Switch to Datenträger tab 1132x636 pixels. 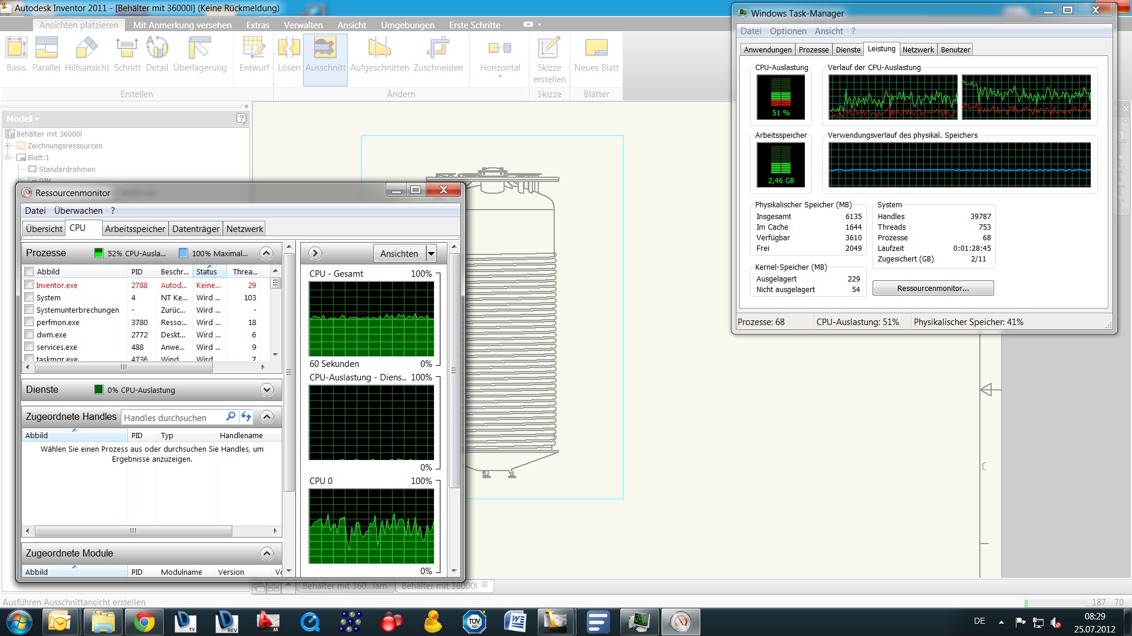coord(196,228)
